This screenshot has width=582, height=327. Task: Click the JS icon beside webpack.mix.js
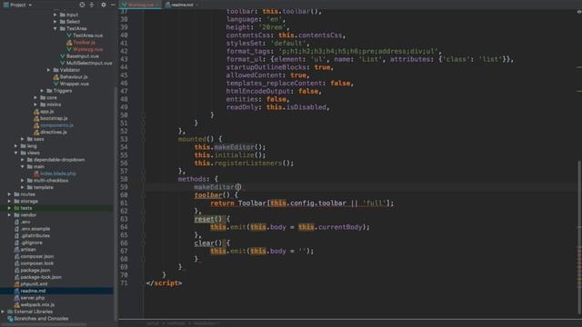click(x=16, y=305)
